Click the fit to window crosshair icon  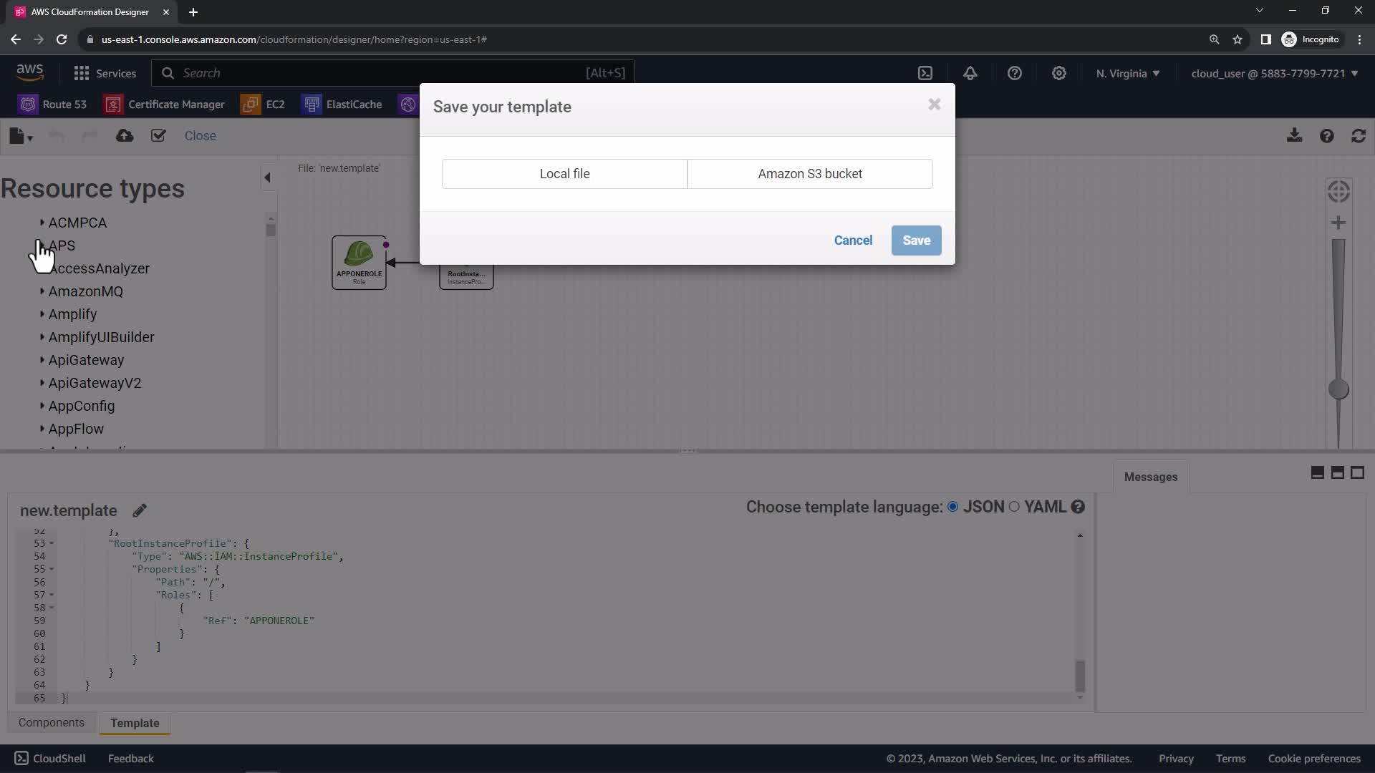tap(1338, 191)
